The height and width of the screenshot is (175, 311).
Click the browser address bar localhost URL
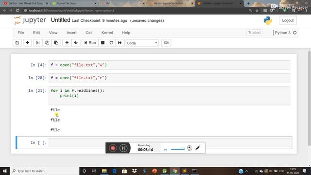point(71,11)
